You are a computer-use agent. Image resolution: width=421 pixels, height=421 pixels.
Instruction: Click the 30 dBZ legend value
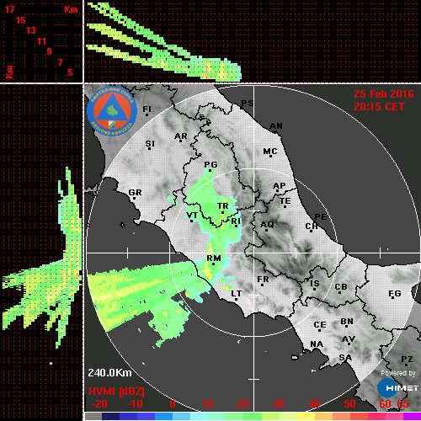(278, 404)
